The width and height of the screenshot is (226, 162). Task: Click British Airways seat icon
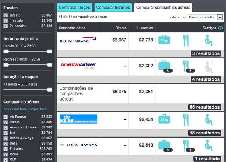208,40
